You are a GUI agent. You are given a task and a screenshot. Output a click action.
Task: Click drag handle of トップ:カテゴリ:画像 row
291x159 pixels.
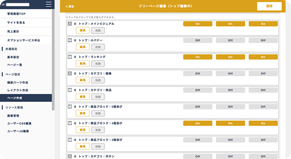[x=75, y=74]
